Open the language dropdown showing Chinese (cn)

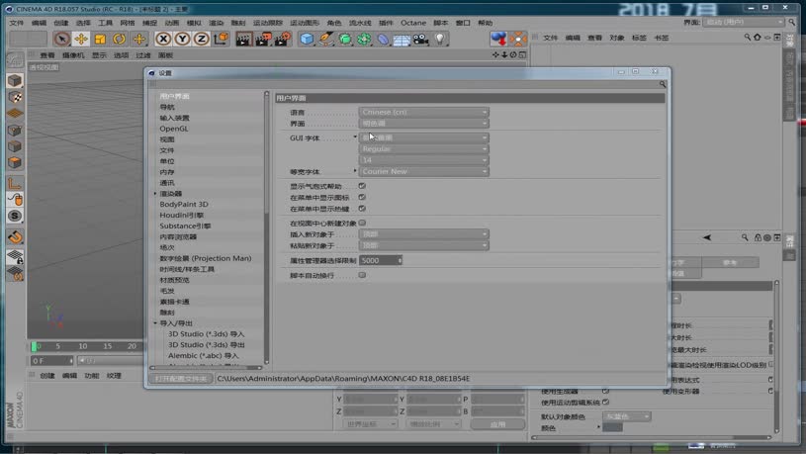(x=423, y=112)
